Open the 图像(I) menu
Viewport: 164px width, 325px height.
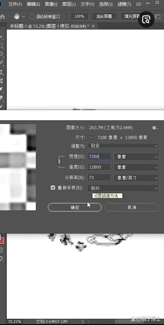51,4
